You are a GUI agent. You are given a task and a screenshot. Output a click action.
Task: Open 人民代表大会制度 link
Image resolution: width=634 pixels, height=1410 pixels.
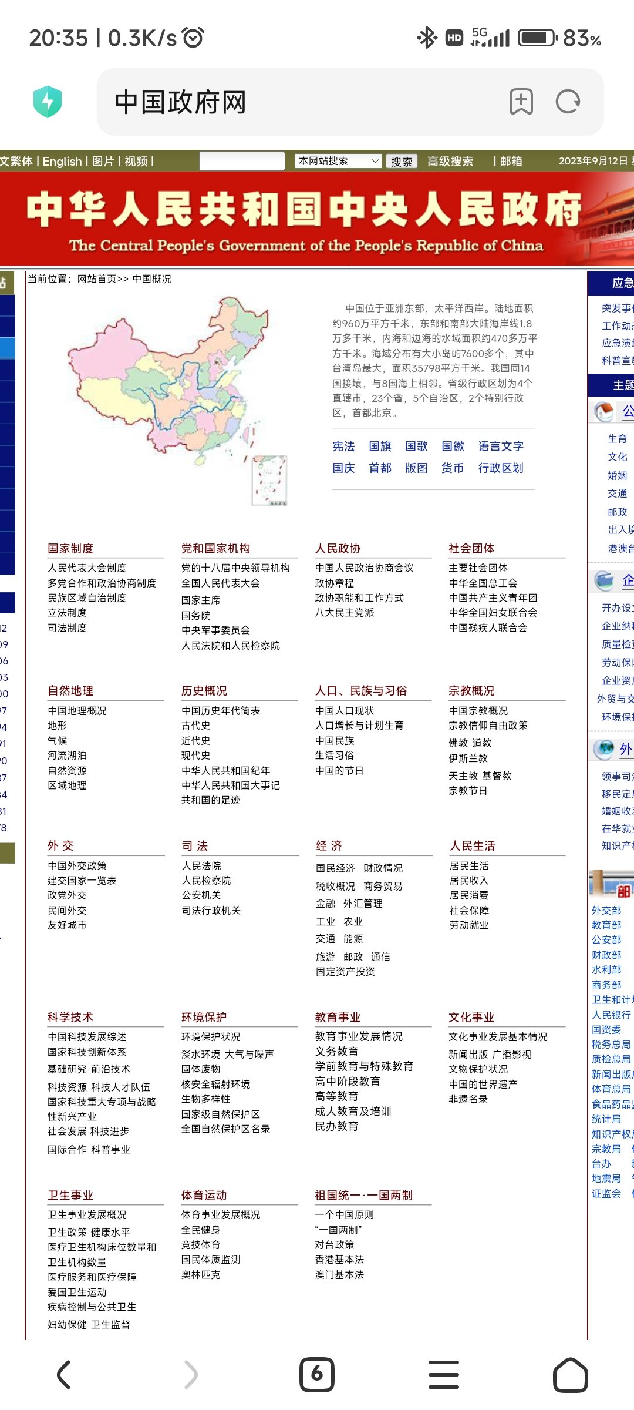point(87,568)
